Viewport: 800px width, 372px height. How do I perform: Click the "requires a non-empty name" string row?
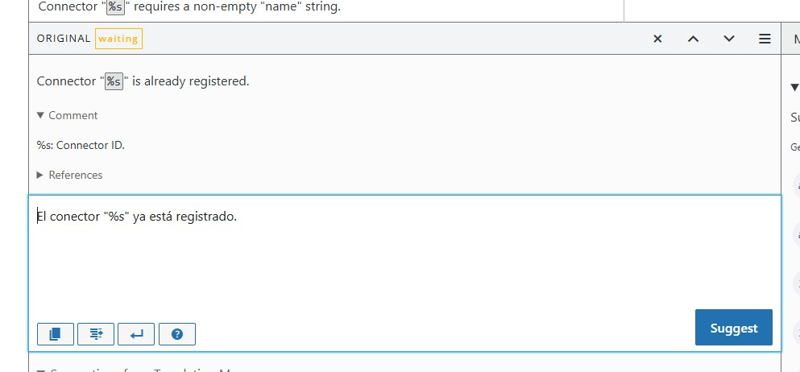242,8
